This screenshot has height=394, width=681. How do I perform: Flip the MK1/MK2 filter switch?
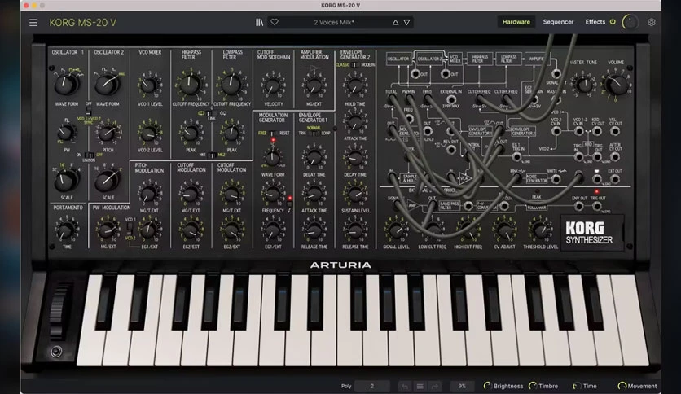pos(213,155)
